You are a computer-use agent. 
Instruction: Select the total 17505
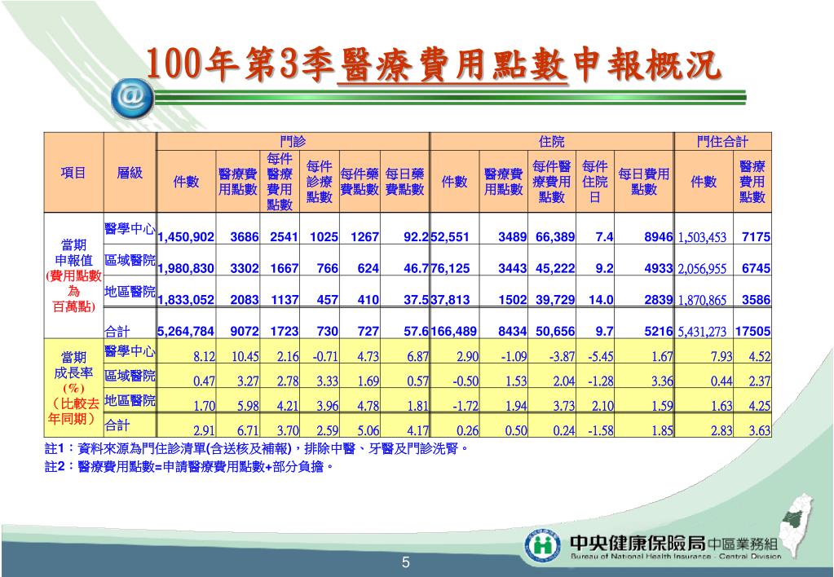pos(752,332)
